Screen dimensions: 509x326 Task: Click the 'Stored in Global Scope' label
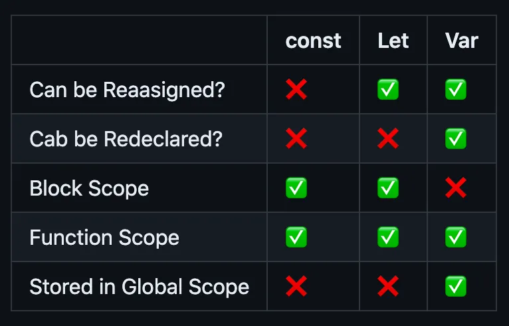point(140,287)
